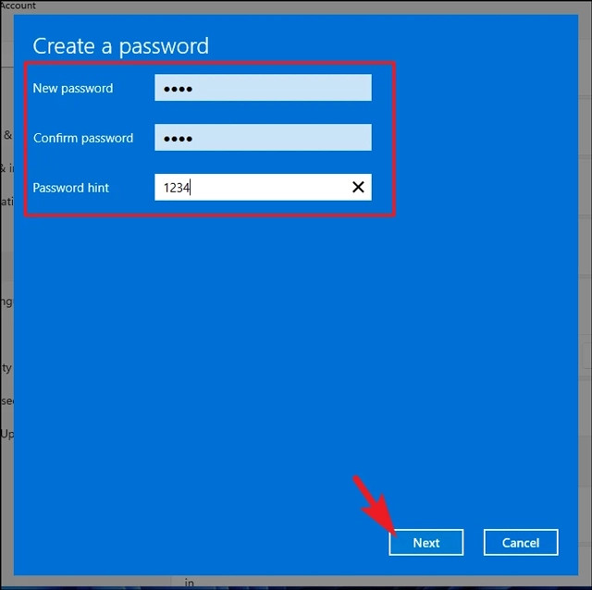Screen dimensions: 592x590
Task: Click the masked dots in Confirm password
Action: tap(178, 139)
